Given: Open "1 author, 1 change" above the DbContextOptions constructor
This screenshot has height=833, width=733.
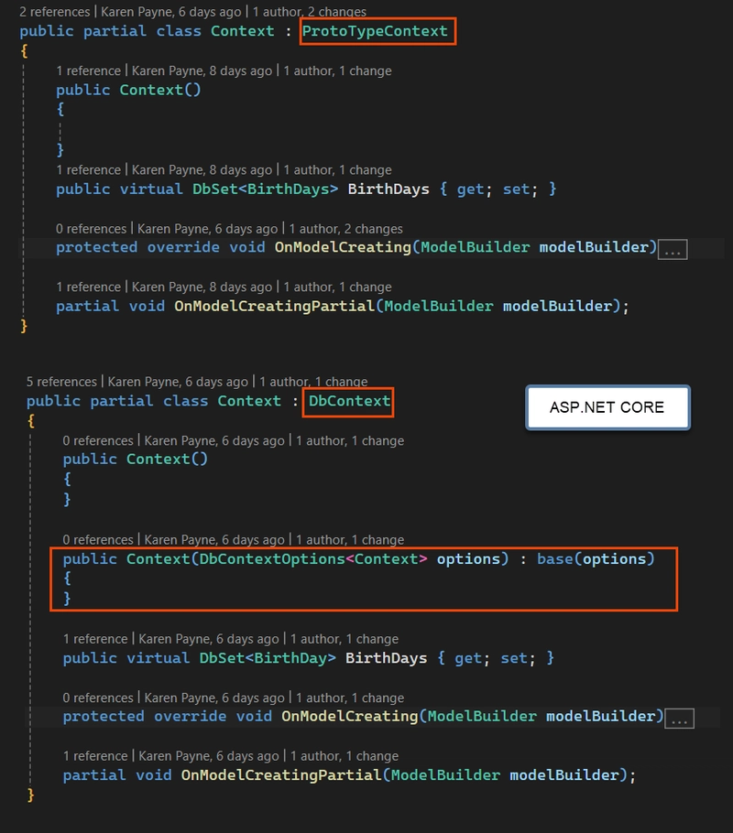Looking at the screenshot, I should pyautogui.click(x=350, y=540).
